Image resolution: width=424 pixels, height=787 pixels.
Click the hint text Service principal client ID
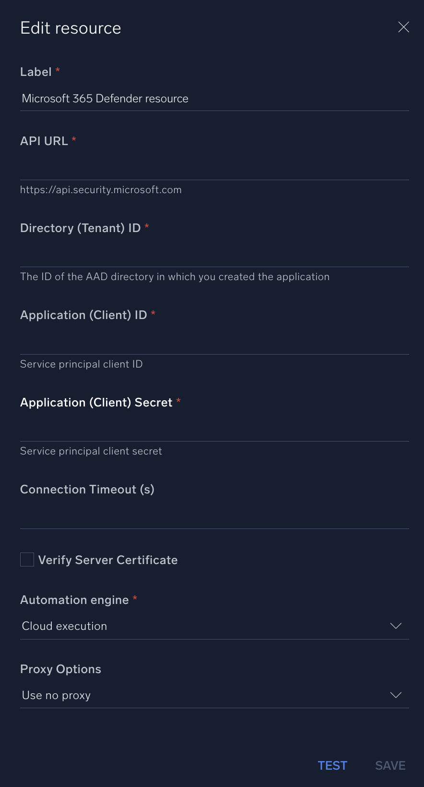(x=81, y=364)
